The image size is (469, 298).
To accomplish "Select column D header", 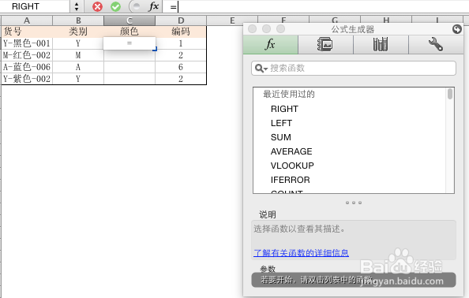I will pos(181,20).
